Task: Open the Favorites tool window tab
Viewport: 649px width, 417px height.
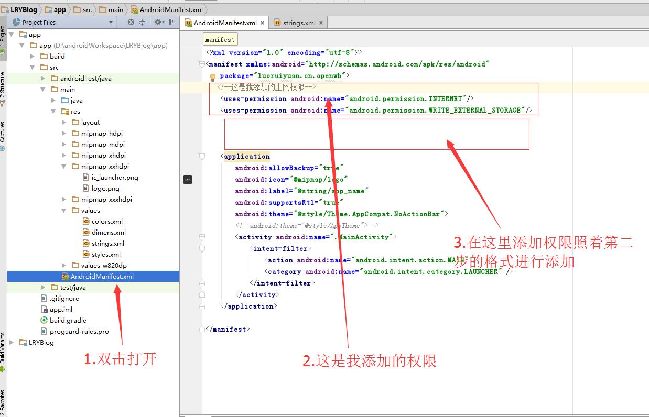Action: 3,403
